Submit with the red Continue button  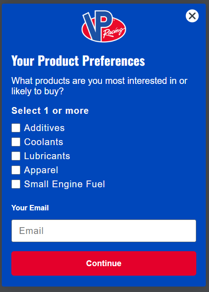pos(104,263)
